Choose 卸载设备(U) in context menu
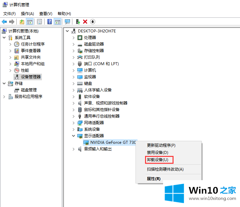This screenshot has width=240, height=207. pyautogui.click(x=169, y=160)
